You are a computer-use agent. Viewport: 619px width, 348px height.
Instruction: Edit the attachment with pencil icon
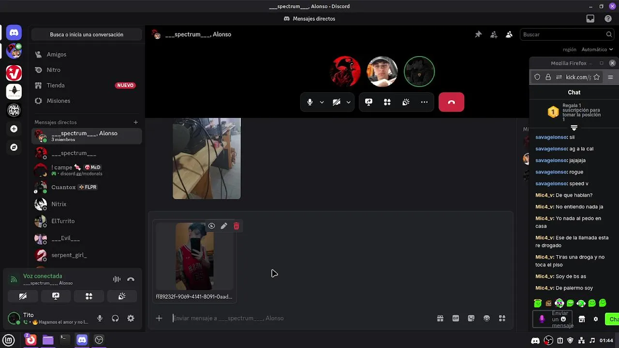[224, 226]
